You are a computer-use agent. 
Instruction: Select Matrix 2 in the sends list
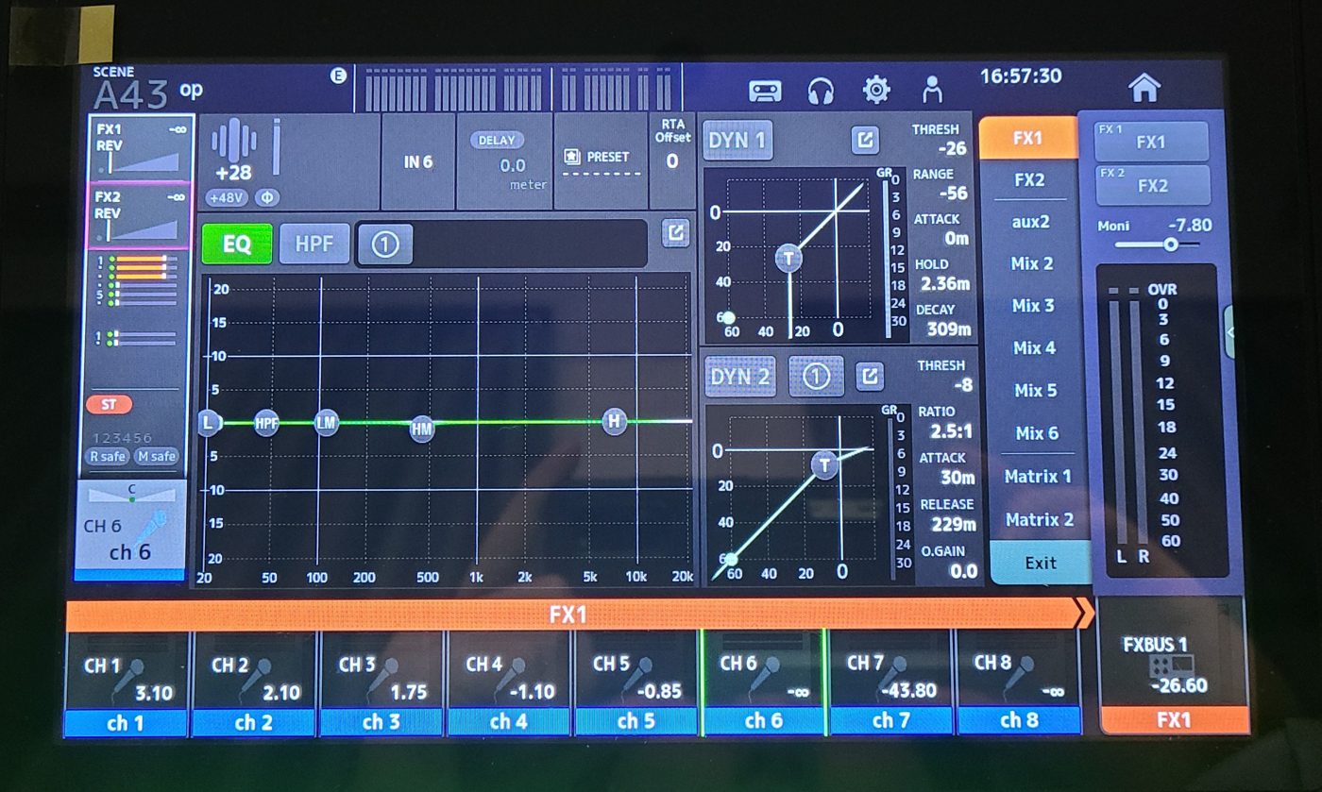tap(1040, 519)
